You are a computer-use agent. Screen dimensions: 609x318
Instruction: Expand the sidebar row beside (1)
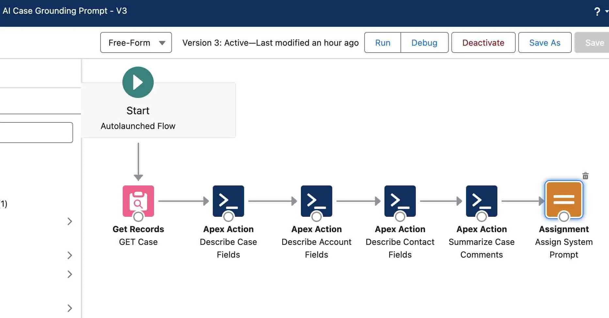point(70,221)
